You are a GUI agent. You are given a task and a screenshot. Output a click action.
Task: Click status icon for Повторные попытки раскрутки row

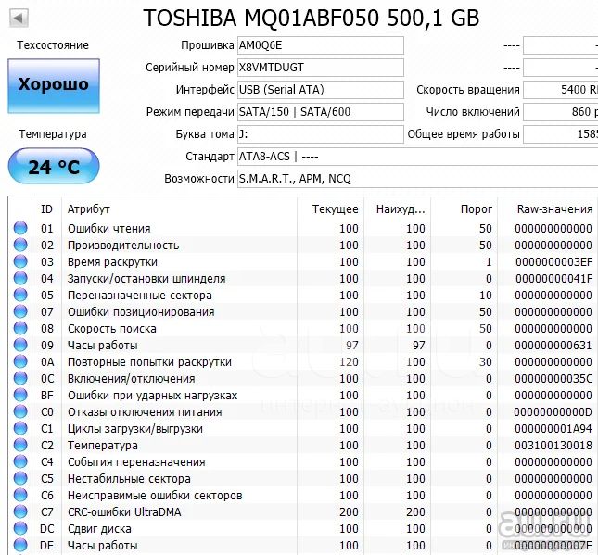click(20, 361)
